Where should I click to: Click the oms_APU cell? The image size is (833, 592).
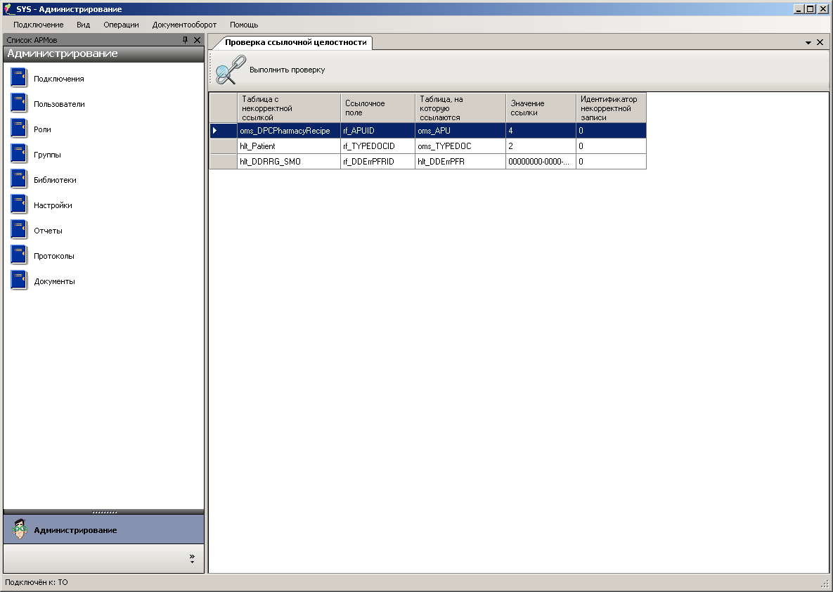pos(460,131)
